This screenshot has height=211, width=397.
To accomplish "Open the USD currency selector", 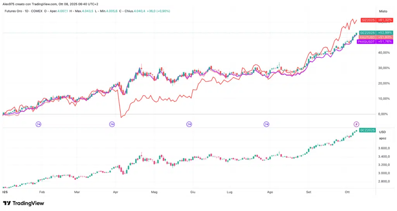I will click(382, 132).
